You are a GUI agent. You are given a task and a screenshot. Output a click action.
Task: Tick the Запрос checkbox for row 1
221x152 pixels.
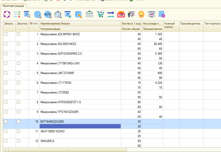click(x=6, y=34)
